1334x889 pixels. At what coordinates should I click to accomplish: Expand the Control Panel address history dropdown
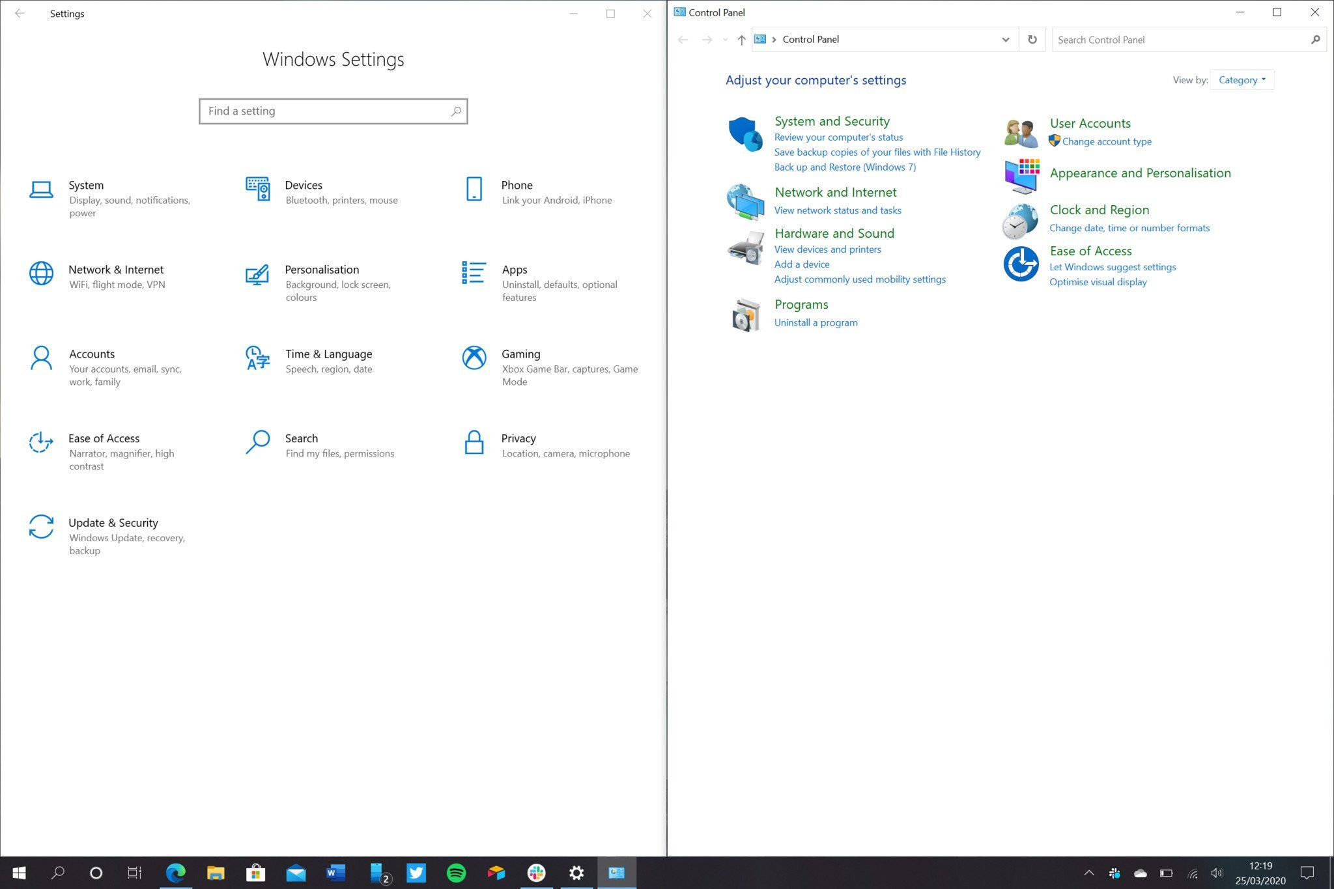[x=1005, y=40]
